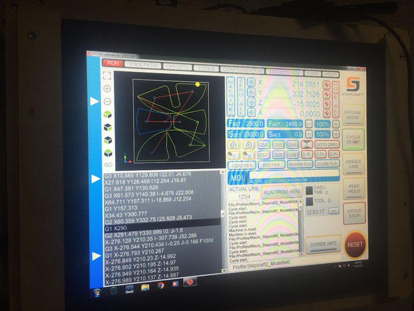Zero the Y axis
Viewport: 414px width, 311px height.
[251, 92]
